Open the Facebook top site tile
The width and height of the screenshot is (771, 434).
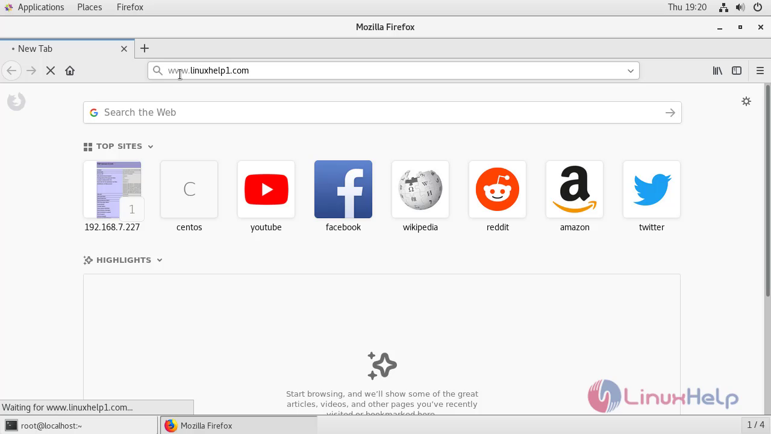tap(343, 189)
